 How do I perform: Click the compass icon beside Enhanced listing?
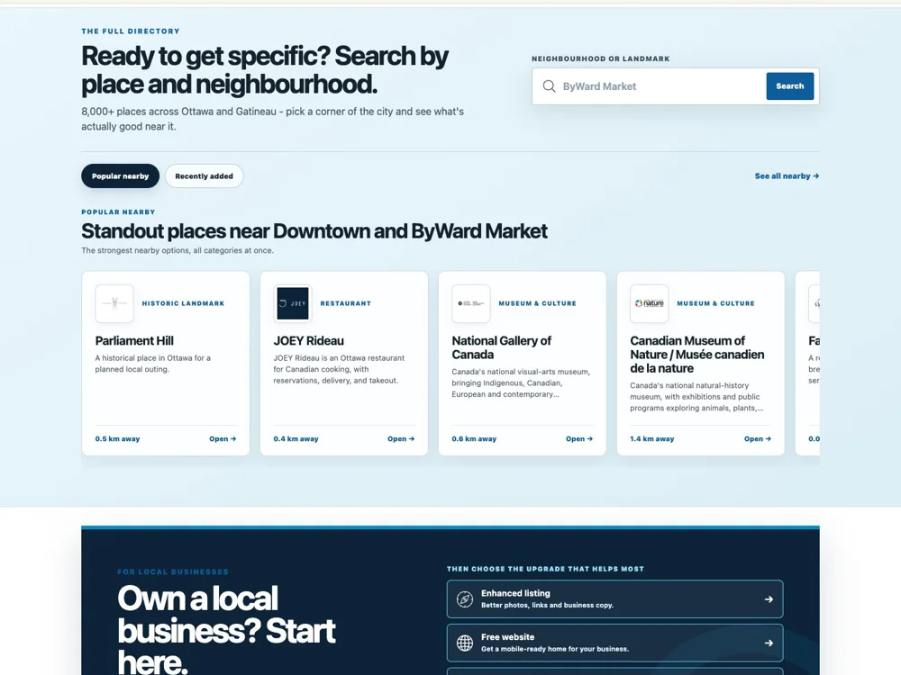[464, 599]
